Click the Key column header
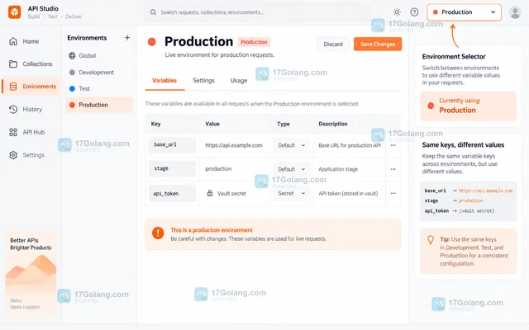This screenshot has width=529, height=330. click(156, 124)
